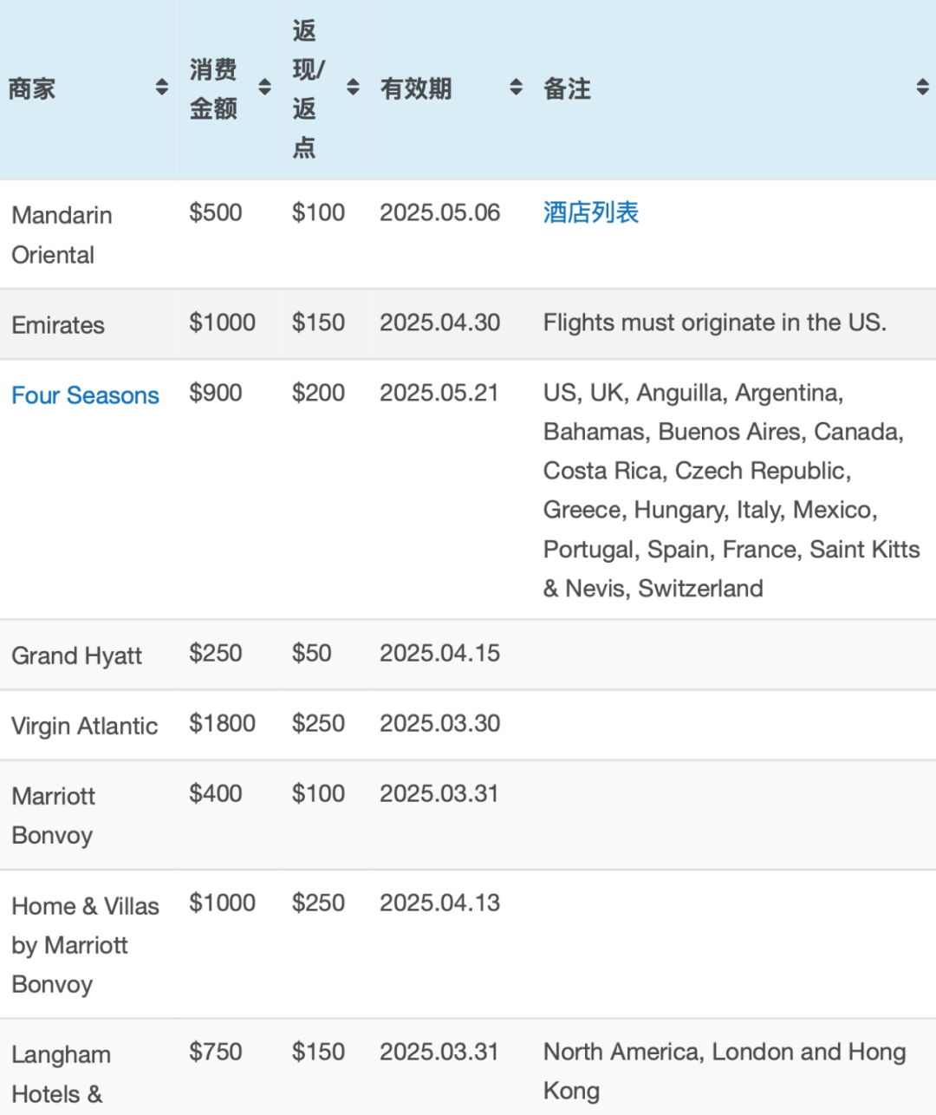This screenshot has width=936, height=1115.
Task: Click North America, London and Hong Kong note
Action: click(725, 1072)
